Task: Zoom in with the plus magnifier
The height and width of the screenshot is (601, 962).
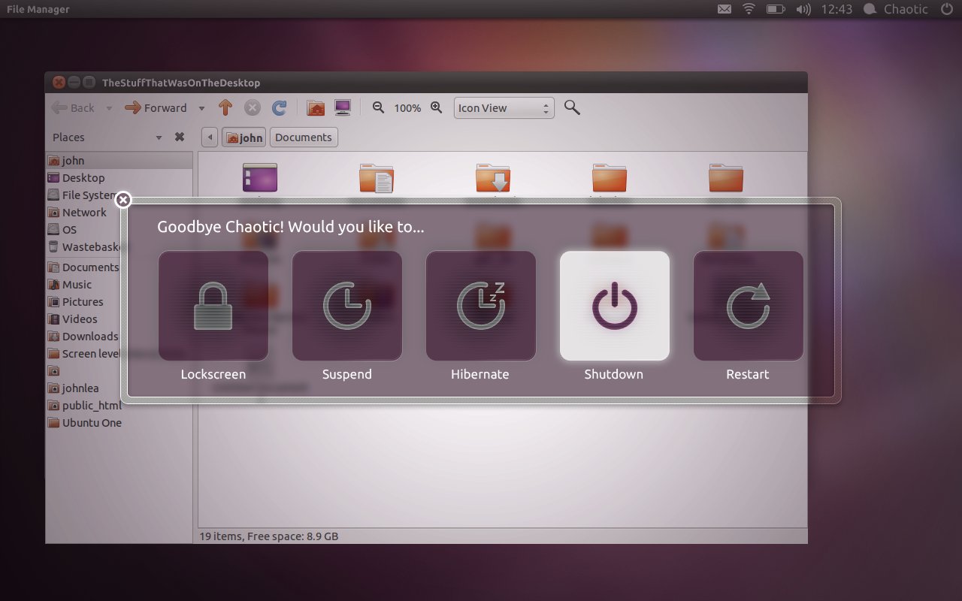Action: pyautogui.click(x=436, y=108)
